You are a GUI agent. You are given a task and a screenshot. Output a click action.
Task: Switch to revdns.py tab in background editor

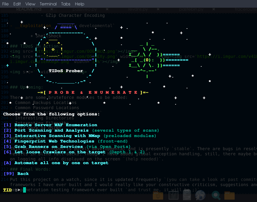(138, 9)
